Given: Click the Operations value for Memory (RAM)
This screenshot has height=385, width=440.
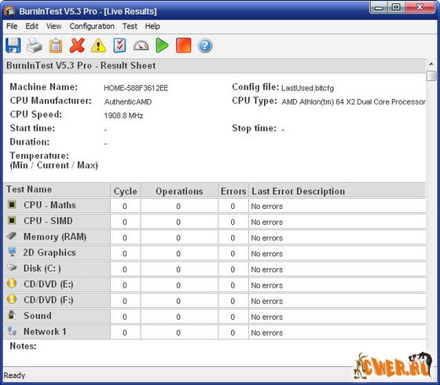Looking at the screenshot, I should pyautogui.click(x=178, y=238).
